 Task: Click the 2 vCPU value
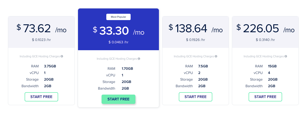[x=199, y=73]
